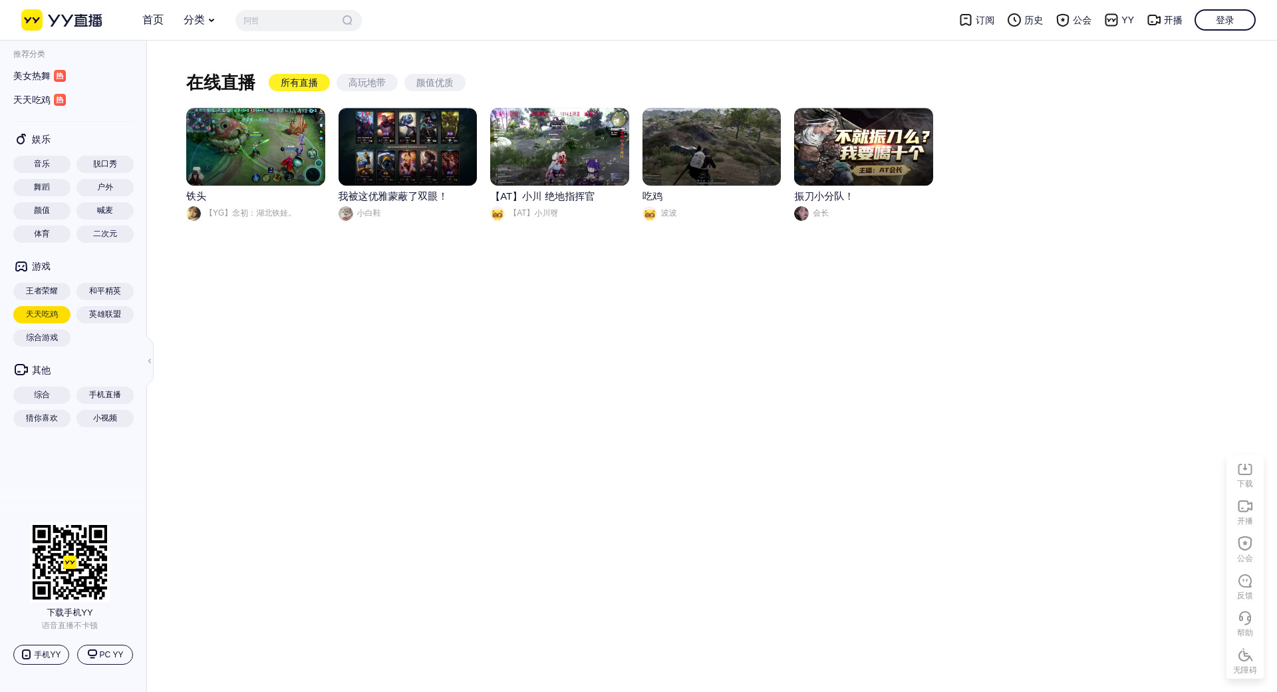The width and height of the screenshot is (1277, 692).
Task: Select the 颜值优质 filter
Action: pyautogui.click(x=434, y=83)
